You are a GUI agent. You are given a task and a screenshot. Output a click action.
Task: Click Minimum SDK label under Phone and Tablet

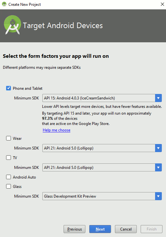[27, 98]
